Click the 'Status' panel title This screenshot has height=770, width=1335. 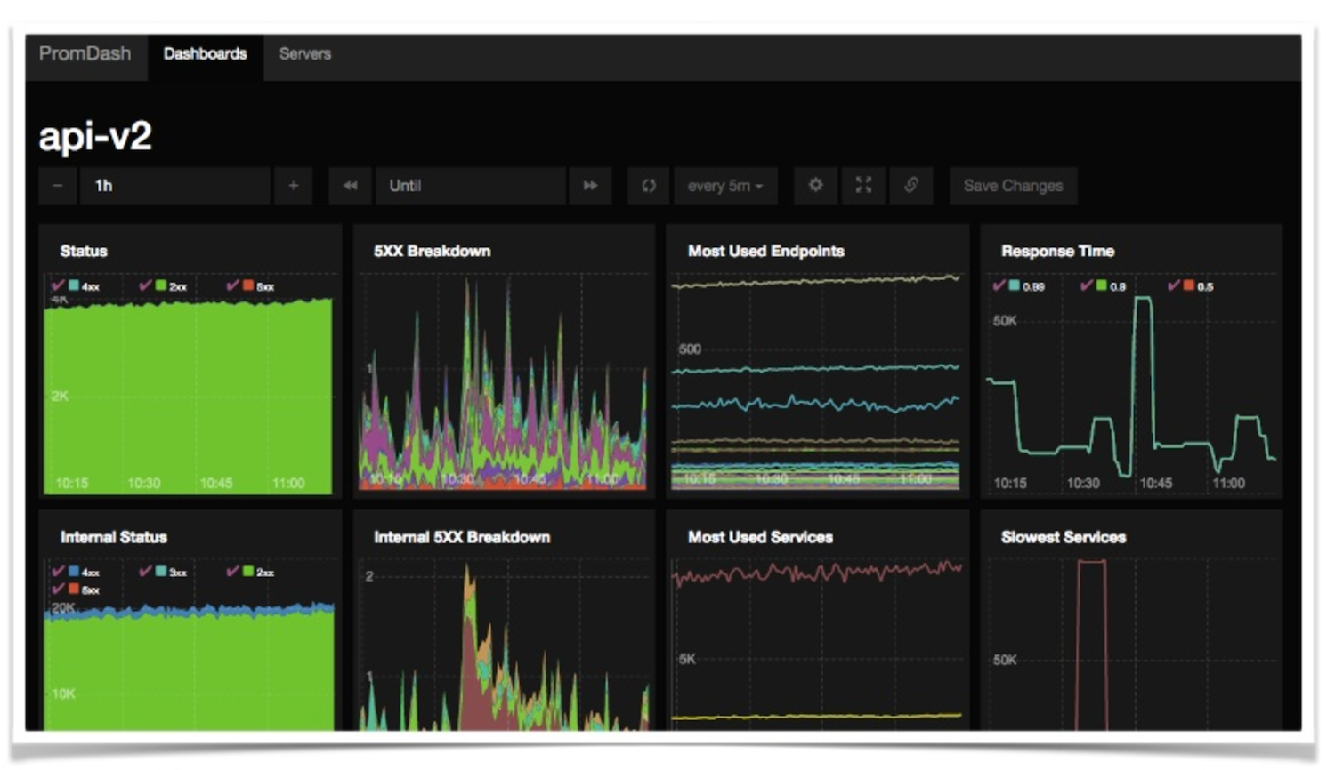84,251
